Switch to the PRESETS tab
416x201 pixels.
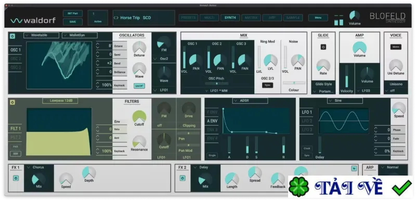[x=188, y=18]
